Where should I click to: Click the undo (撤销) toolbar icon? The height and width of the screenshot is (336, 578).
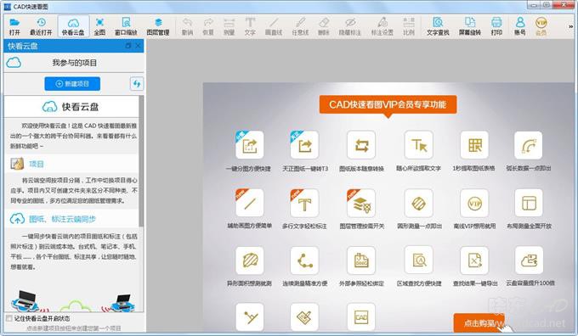tap(187, 26)
